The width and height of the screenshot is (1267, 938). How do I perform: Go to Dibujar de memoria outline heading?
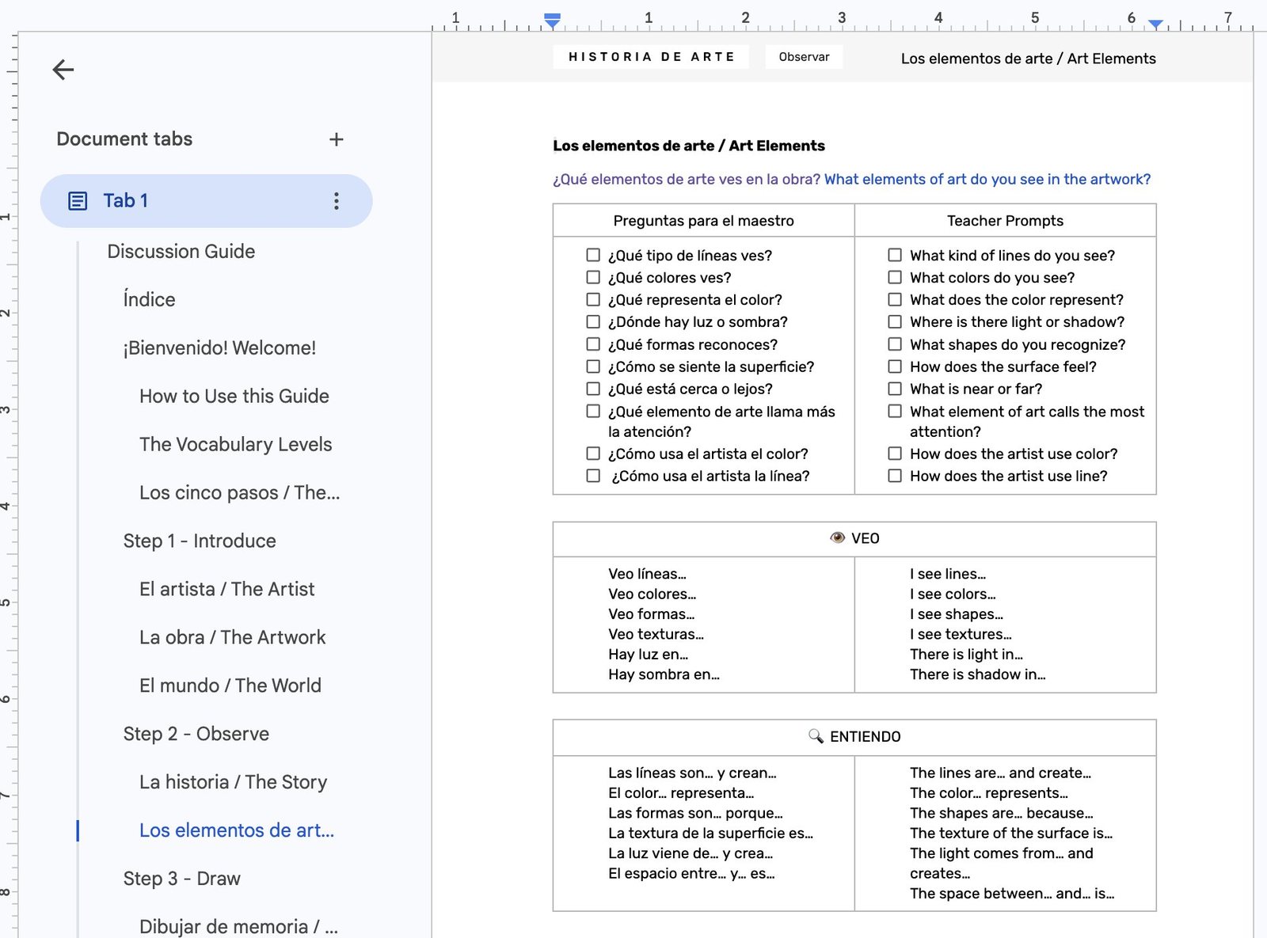(238, 927)
